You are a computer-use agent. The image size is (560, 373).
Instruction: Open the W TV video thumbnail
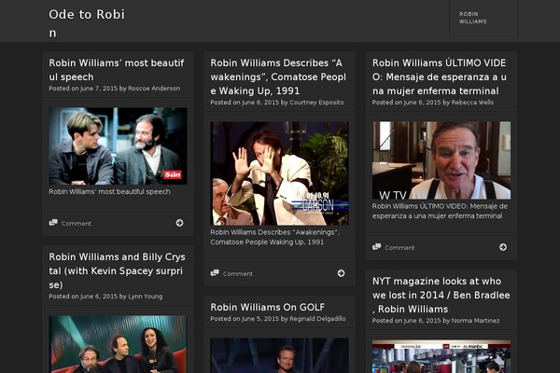click(441, 160)
